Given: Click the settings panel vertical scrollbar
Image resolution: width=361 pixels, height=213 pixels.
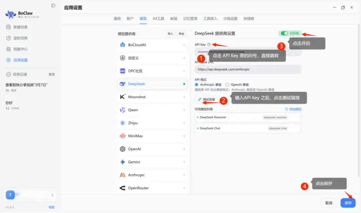Looking at the screenshot, I should (359, 101).
